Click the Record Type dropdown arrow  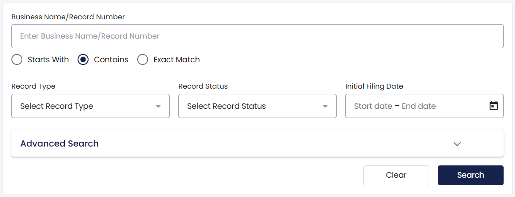tap(158, 106)
